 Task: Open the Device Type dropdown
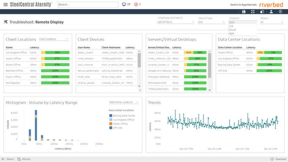tap(212, 22)
